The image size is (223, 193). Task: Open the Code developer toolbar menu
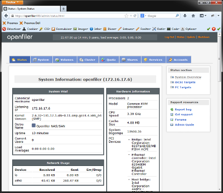(x=173, y=29)
